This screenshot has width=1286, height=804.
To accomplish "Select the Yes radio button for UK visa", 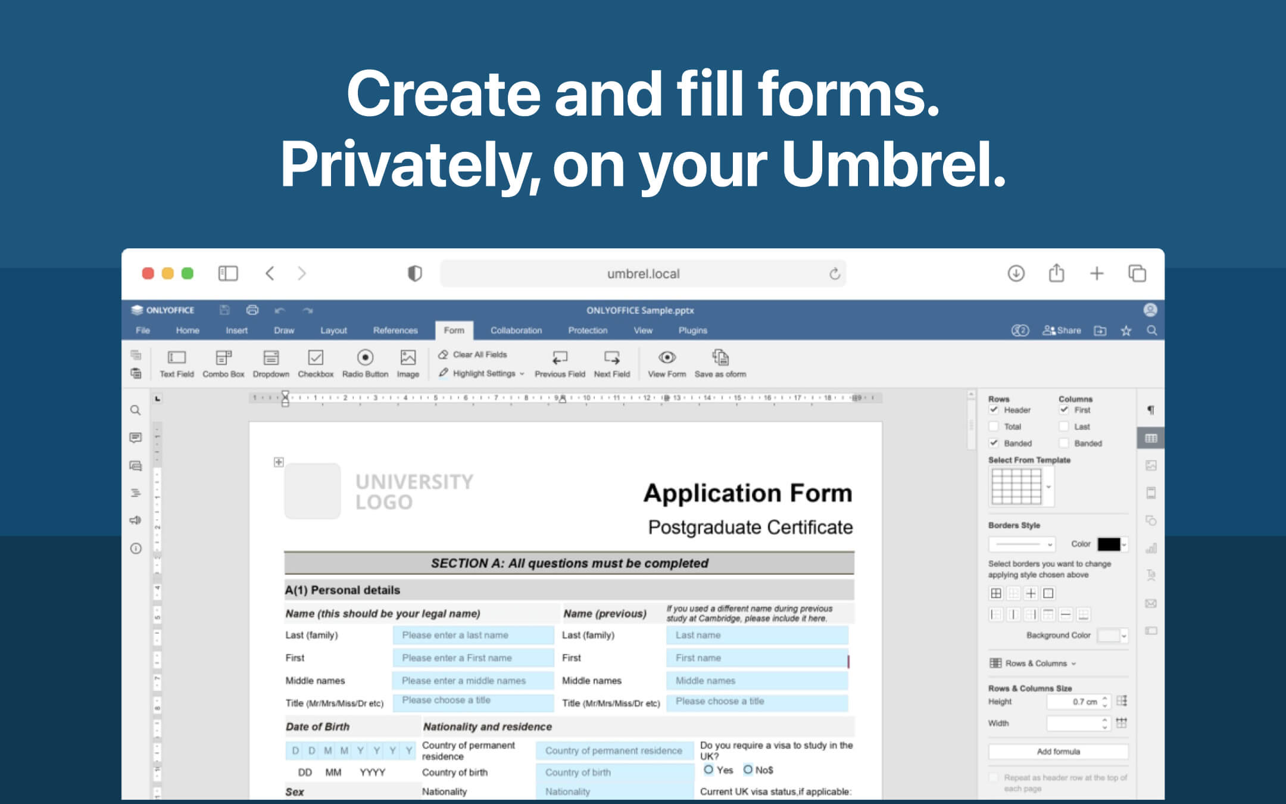I will click(x=708, y=769).
